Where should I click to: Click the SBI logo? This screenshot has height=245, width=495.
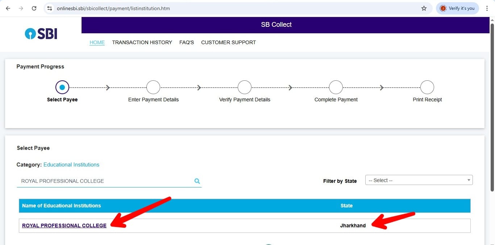tap(41, 34)
